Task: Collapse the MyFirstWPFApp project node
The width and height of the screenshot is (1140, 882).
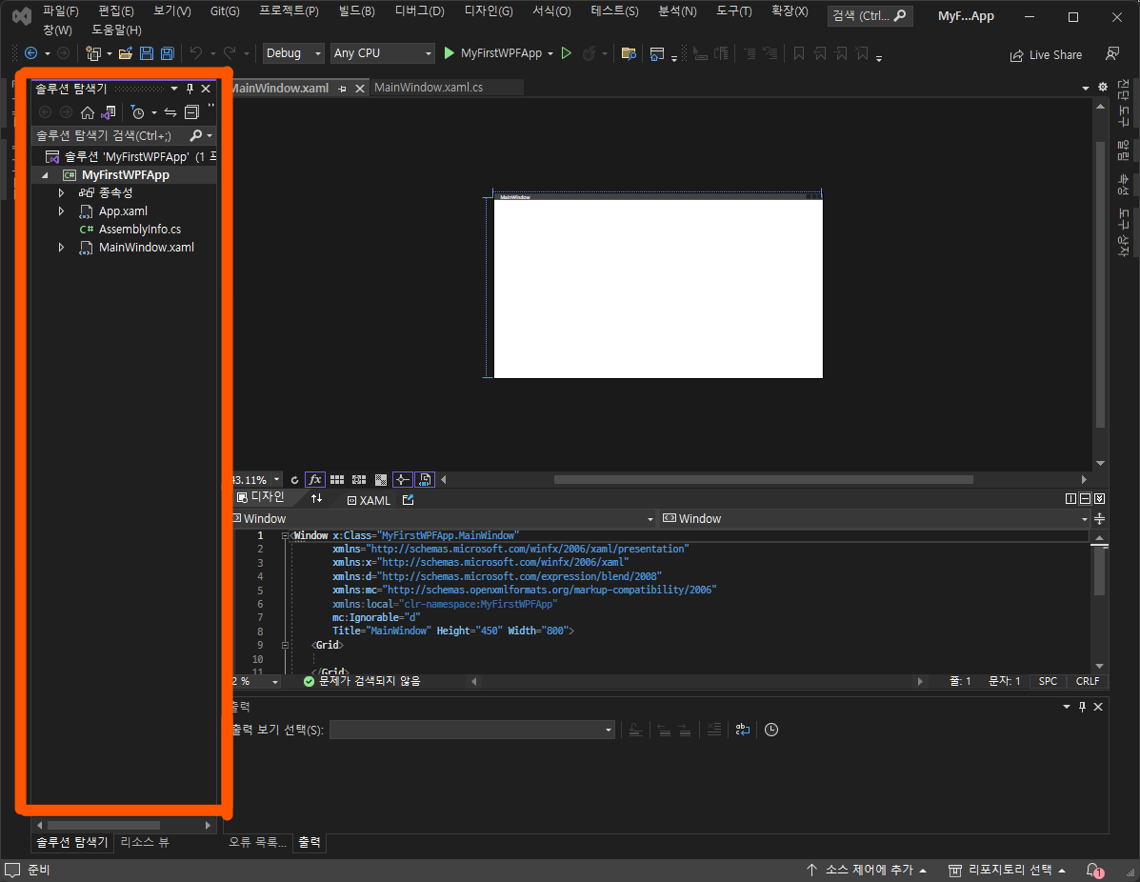Action: tap(45, 175)
